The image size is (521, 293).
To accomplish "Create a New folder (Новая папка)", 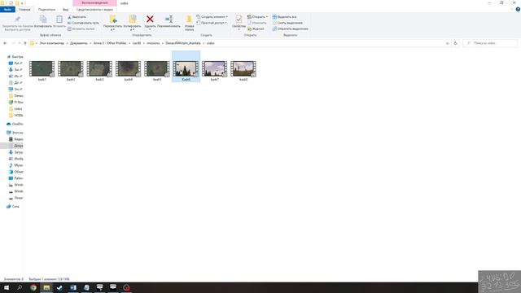I will pyautogui.click(x=190, y=23).
